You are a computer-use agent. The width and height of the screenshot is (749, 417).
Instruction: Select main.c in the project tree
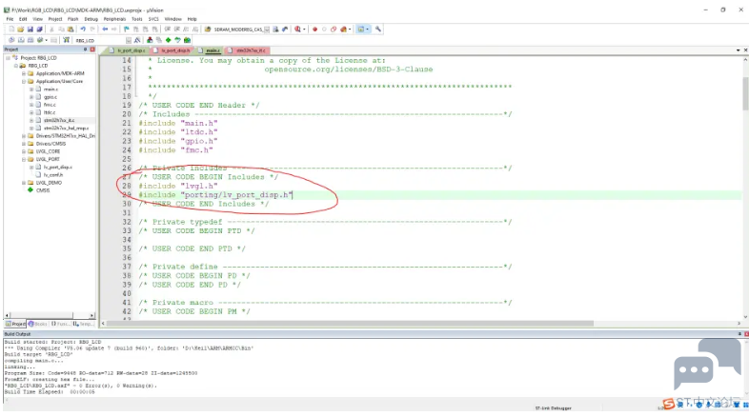coord(51,89)
